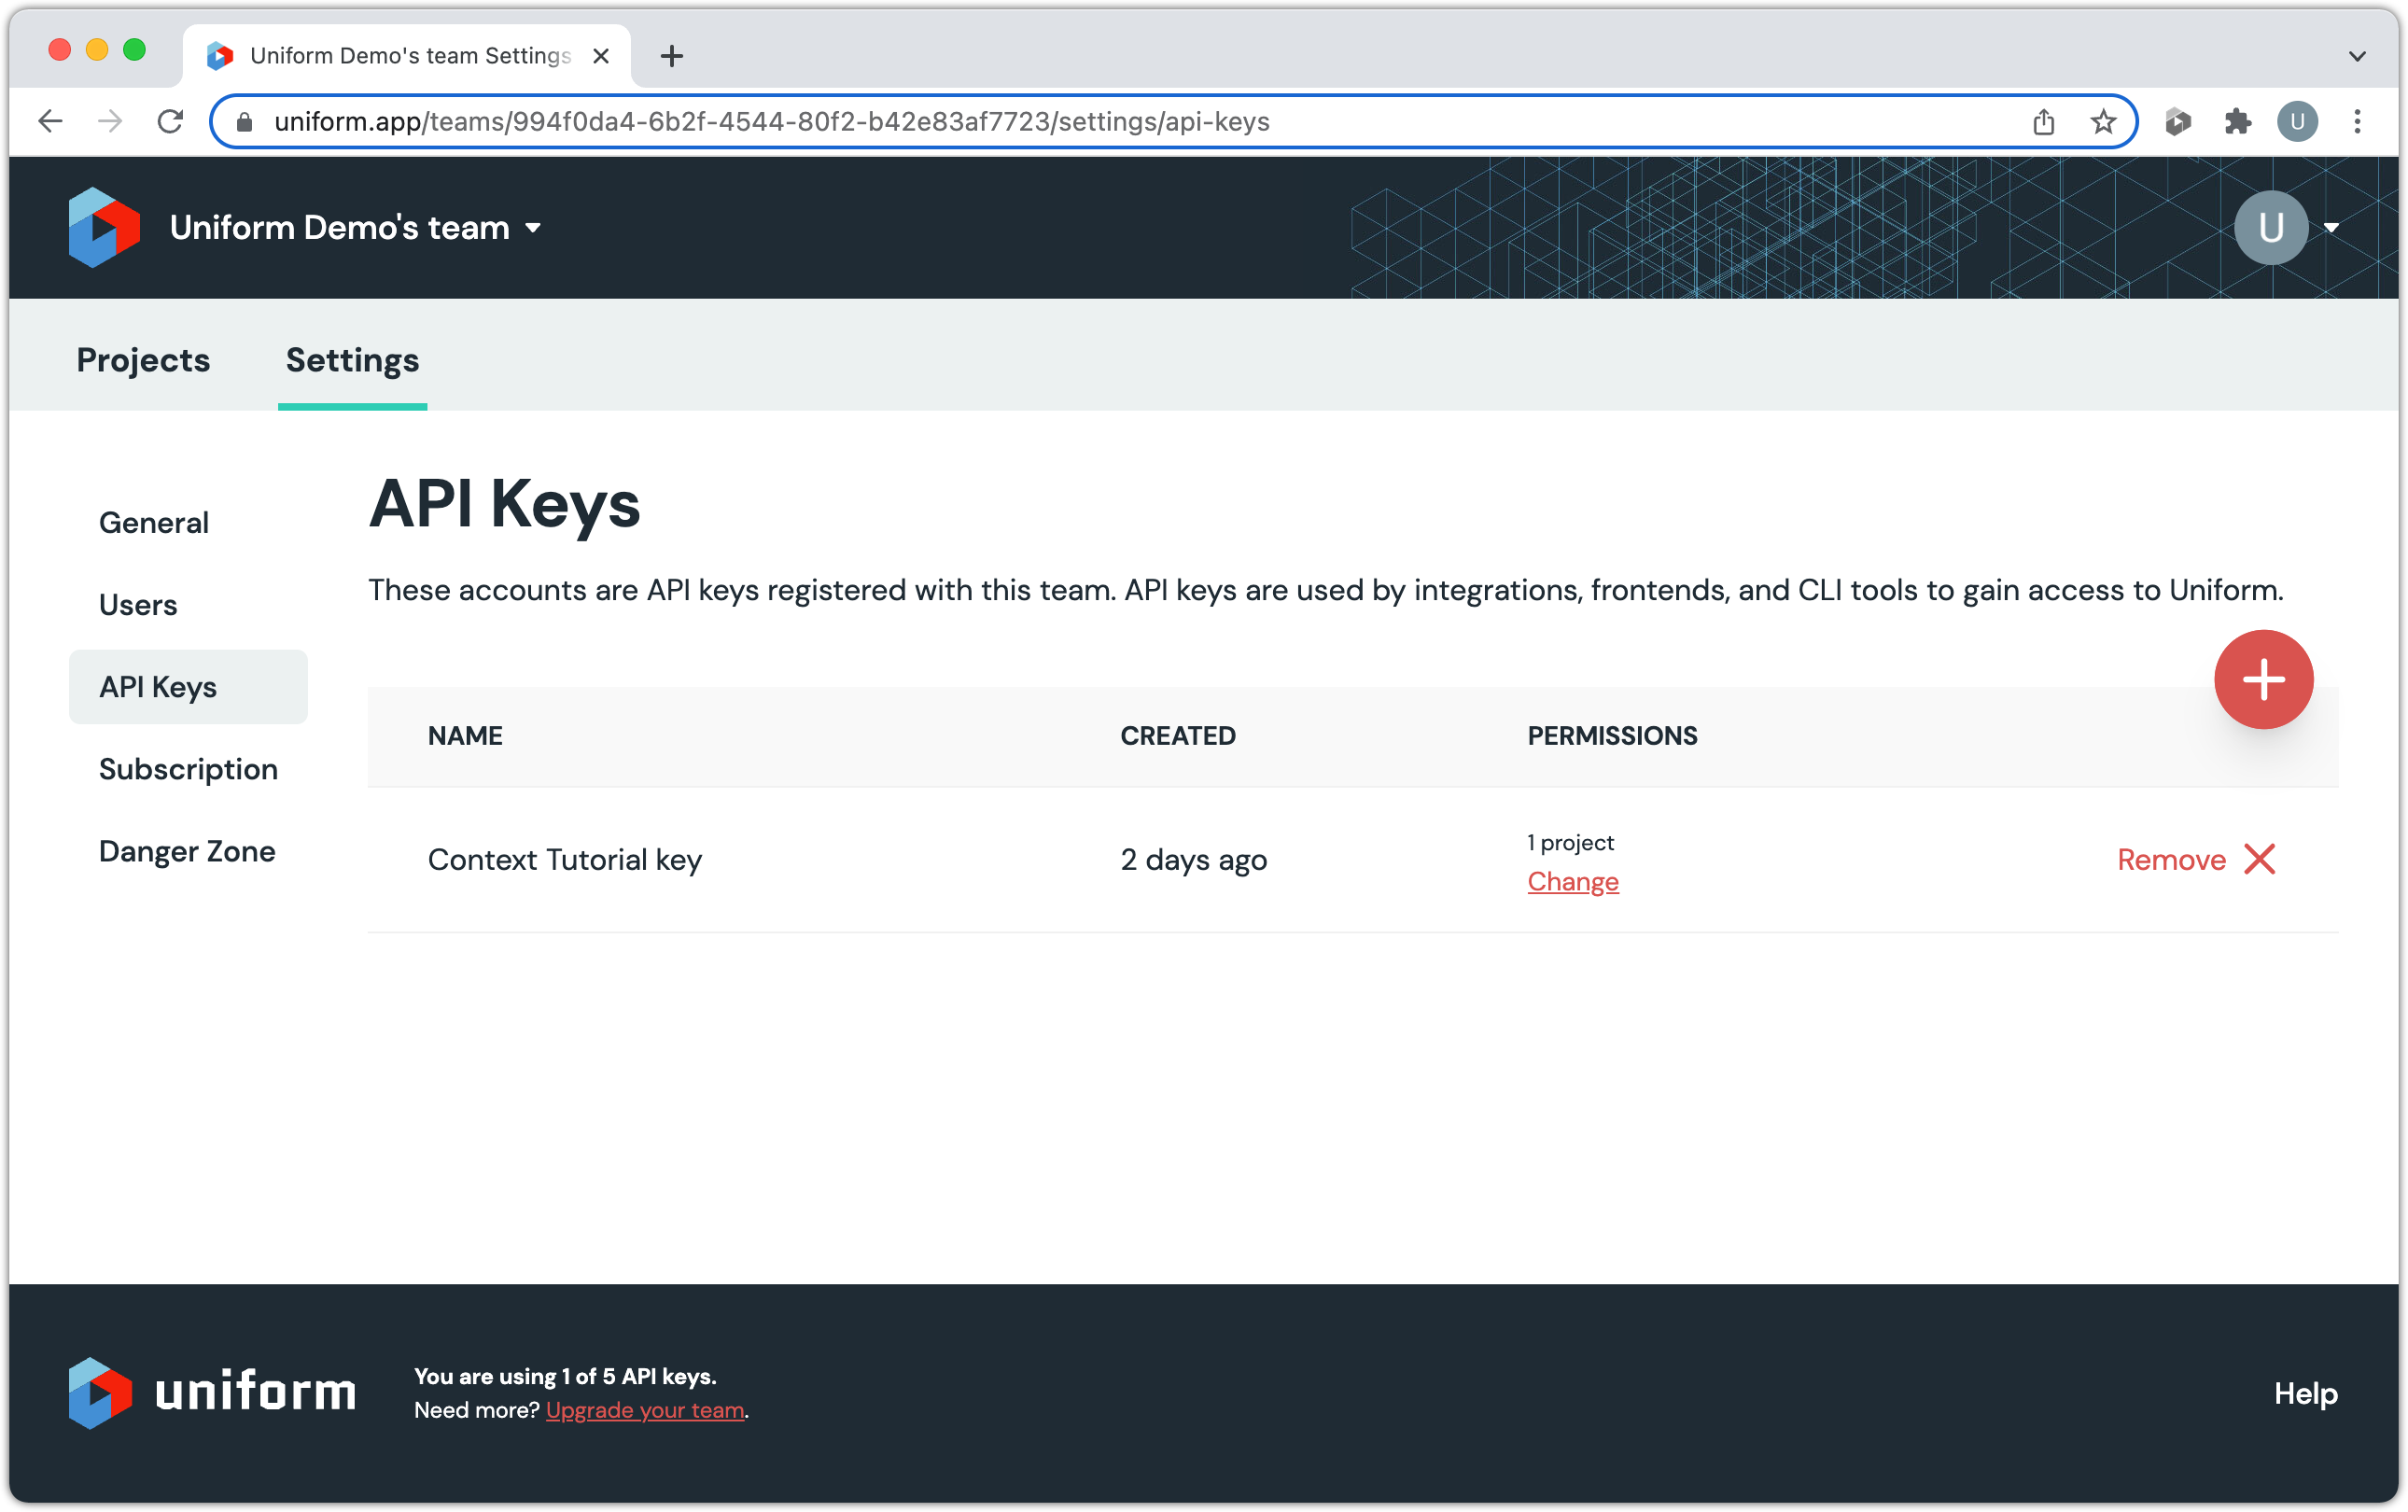Click the Upgrade your team link
2408x1512 pixels.
645,1410
